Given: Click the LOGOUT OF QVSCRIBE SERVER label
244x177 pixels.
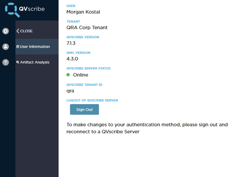Looking at the screenshot, I should click(92, 100).
